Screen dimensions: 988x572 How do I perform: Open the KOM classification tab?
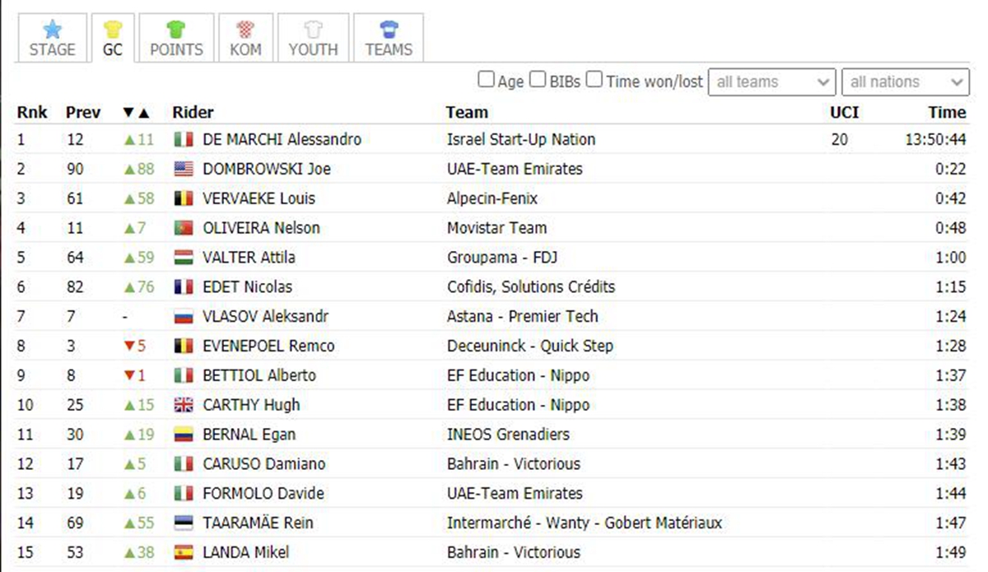tap(245, 38)
